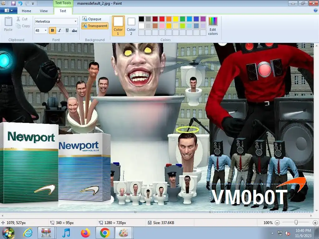Pick the red color swatch
The width and height of the screenshot is (319, 239).
[x=162, y=19]
